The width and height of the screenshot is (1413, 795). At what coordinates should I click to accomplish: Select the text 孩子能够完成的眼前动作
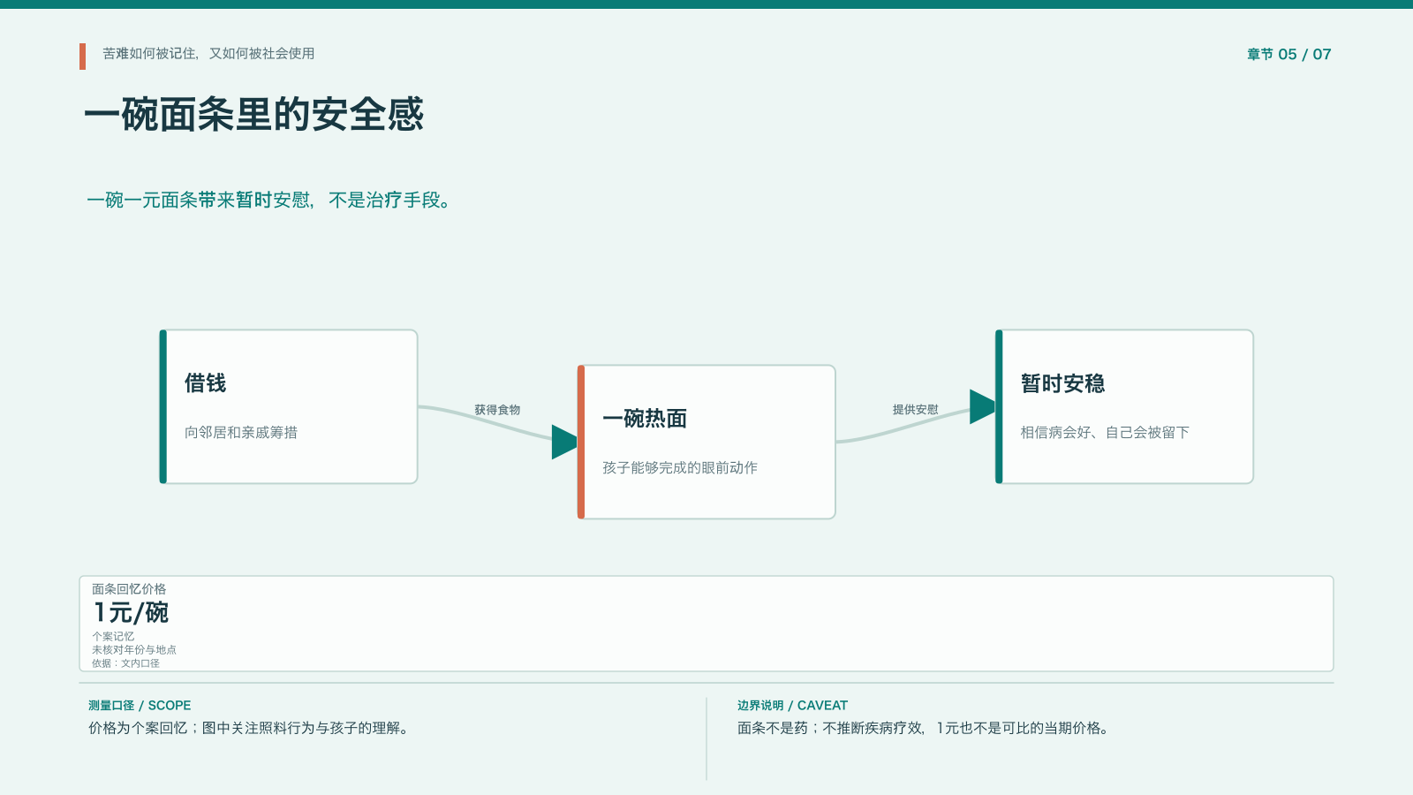(680, 467)
